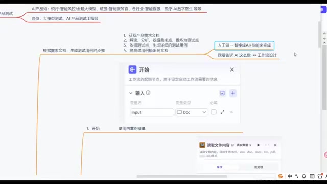Image resolution: width=327 pixels, height=184 pixels.
Task: Collapse the 输入 section chevron
Action: point(131,93)
